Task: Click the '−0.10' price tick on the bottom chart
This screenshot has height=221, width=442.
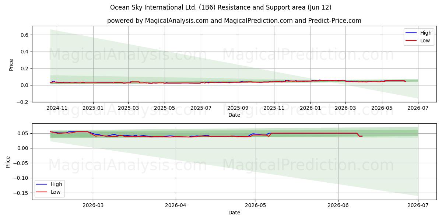Action: (x=21, y=178)
